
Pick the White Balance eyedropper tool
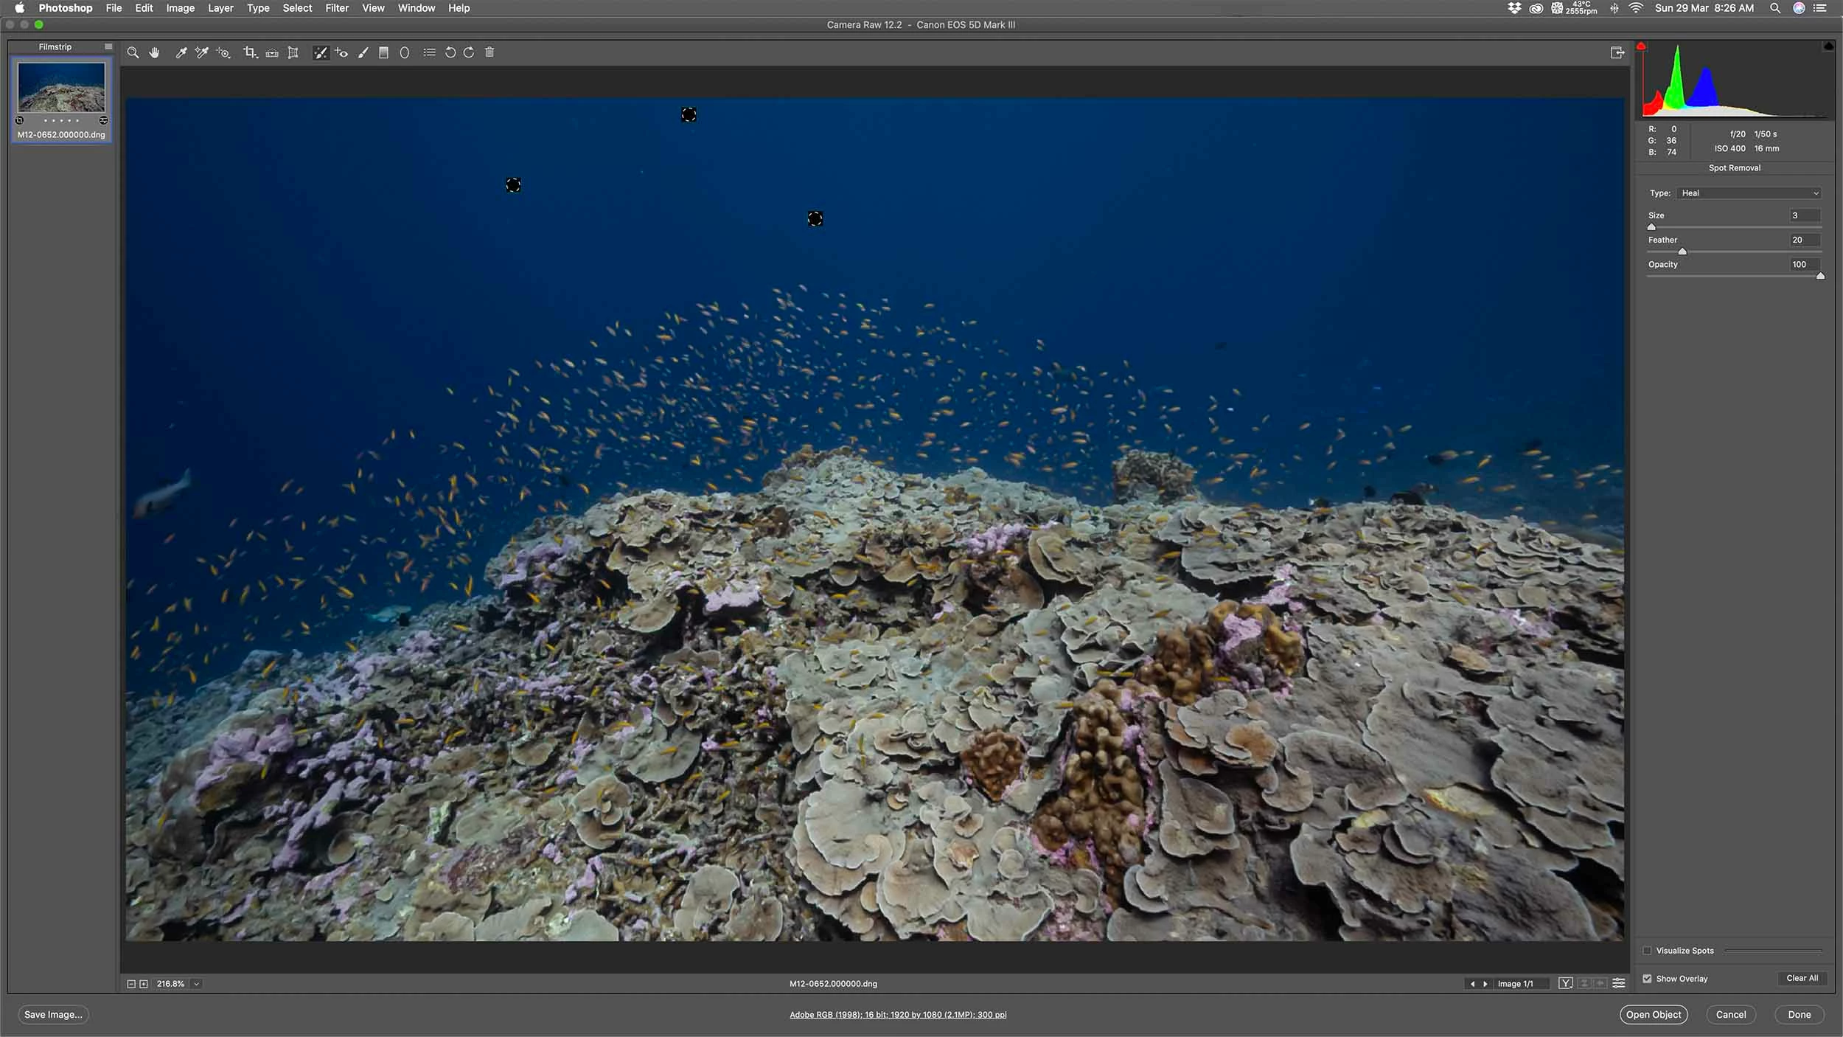coord(181,52)
